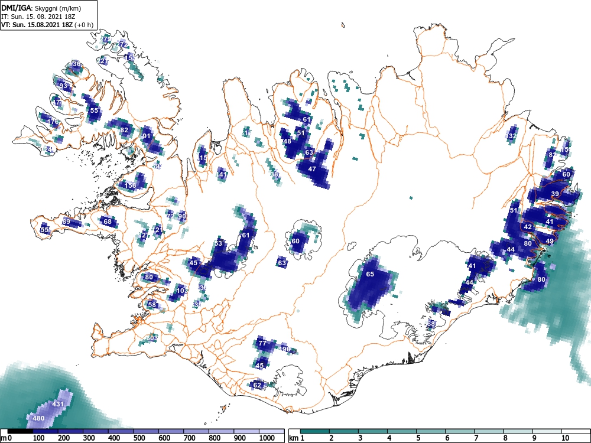Click the '5' label on the kilometer legend
This screenshot has height=443, width=591.
pyautogui.click(x=418, y=438)
